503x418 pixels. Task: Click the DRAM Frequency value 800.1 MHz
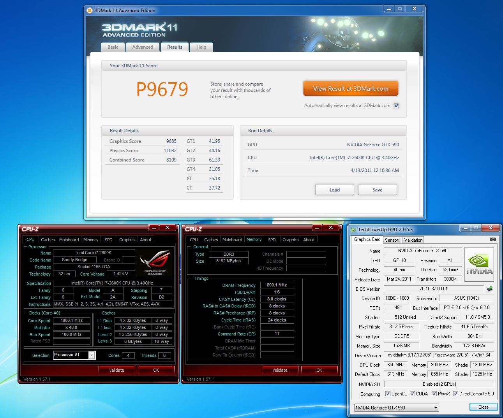pos(277,285)
